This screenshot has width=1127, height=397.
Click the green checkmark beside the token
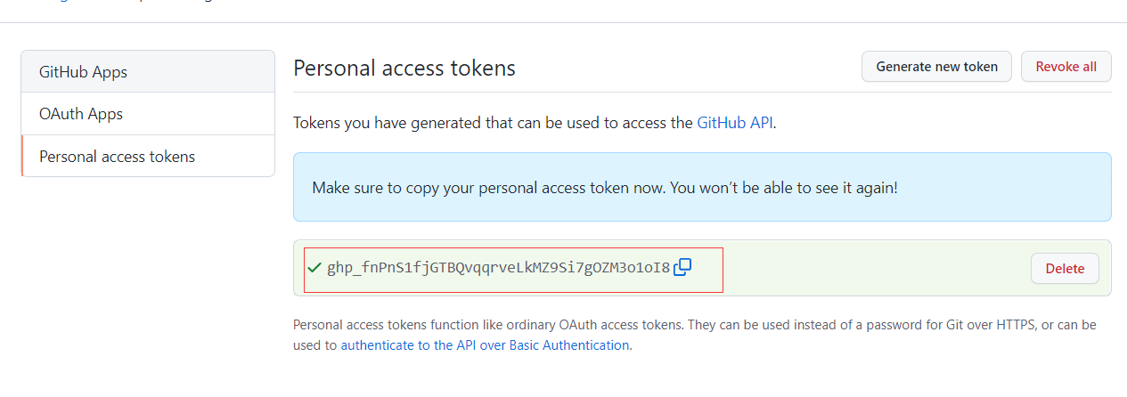(314, 267)
